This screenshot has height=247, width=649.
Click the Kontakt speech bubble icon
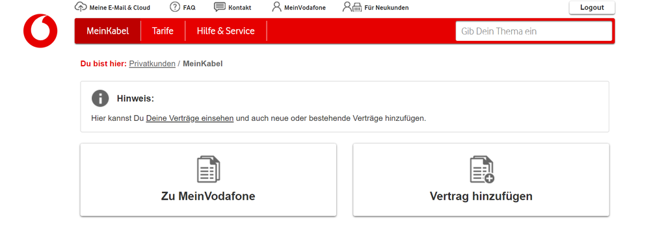(x=220, y=7)
